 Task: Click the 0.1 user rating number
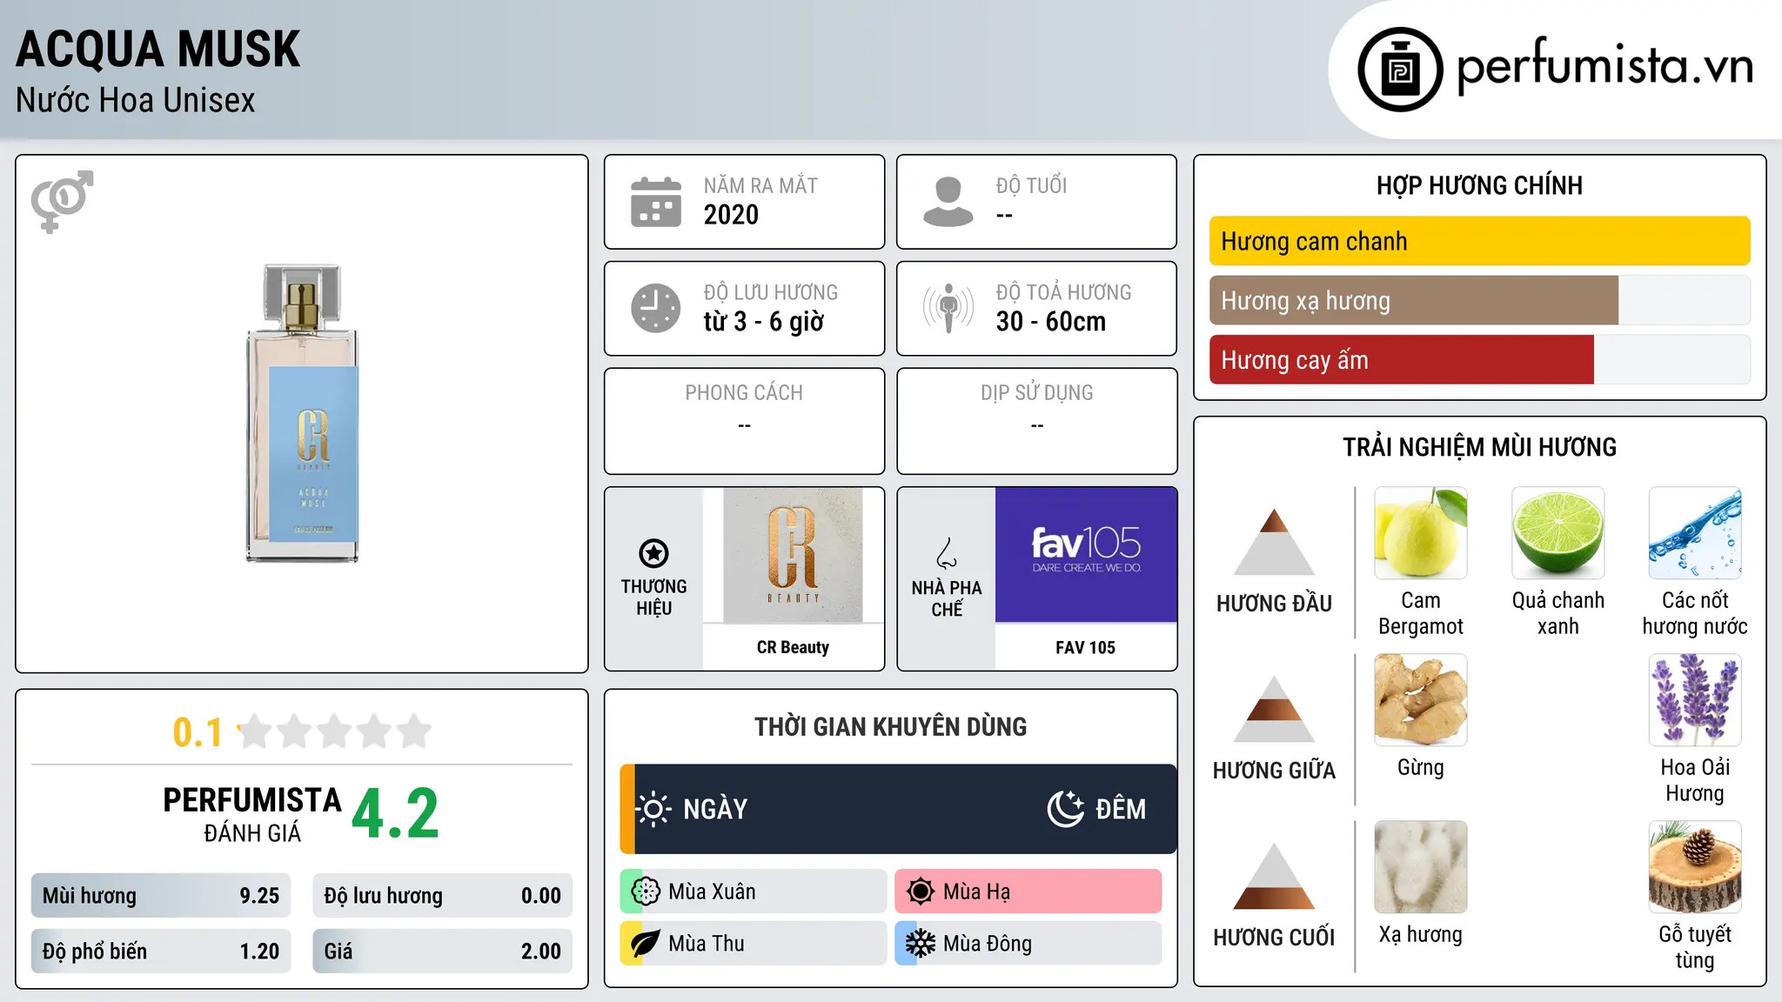(x=198, y=732)
